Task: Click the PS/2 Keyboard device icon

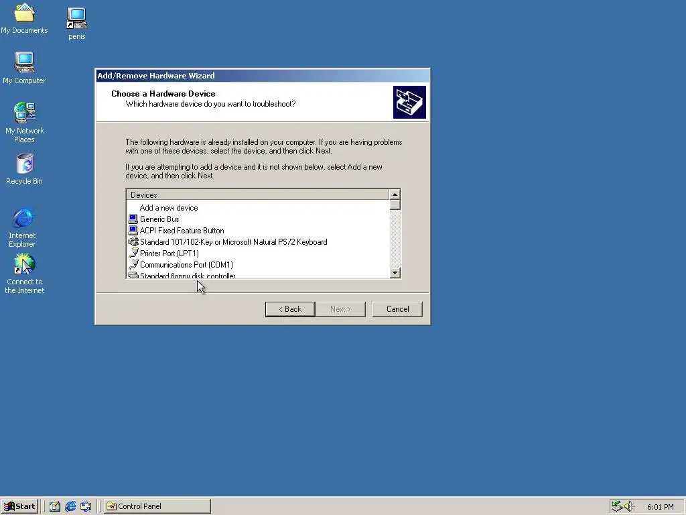Action: pos(133,241)
